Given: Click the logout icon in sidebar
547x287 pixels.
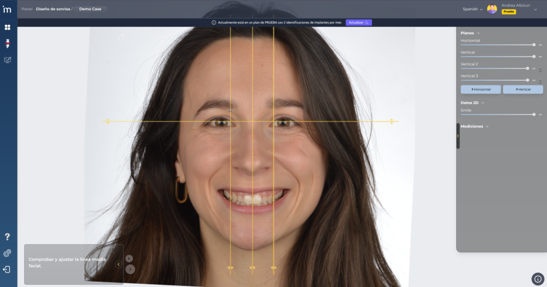Looking at the screenshot, I should (7, 269).
